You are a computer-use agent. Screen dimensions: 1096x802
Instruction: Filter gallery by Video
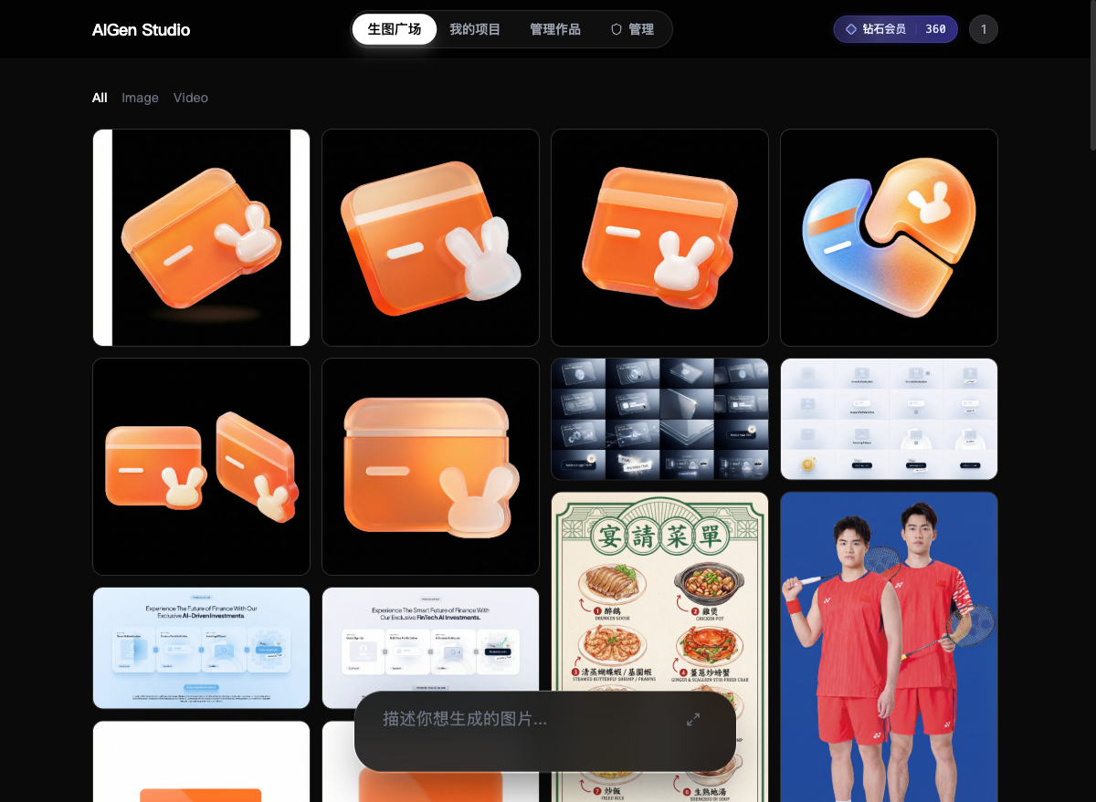click(x=191, y=98)
